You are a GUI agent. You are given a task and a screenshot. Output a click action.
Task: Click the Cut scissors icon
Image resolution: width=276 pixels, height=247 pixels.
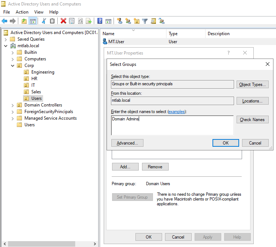tap(44, 21)
